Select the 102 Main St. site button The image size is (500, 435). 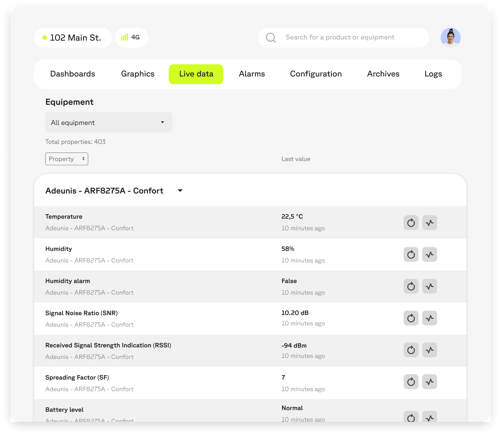pos(73,38)
